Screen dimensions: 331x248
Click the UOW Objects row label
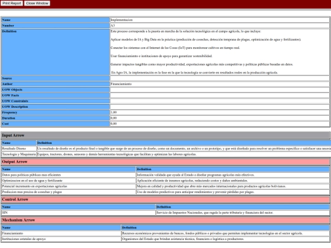coord(55,89)
